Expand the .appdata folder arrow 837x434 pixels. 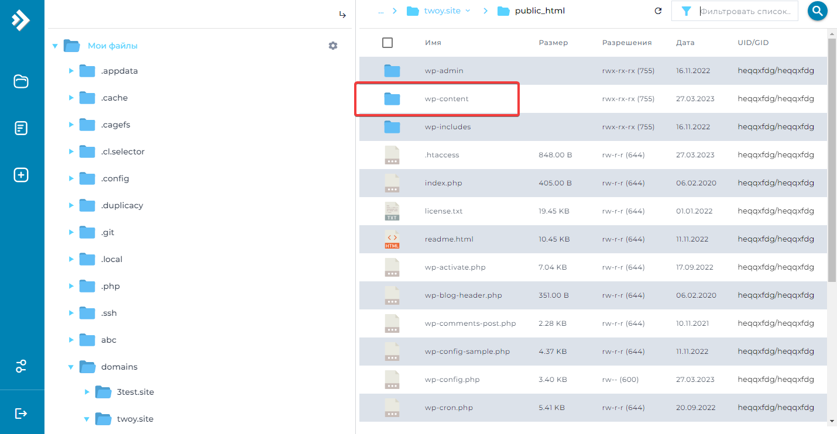coord(71,71)
